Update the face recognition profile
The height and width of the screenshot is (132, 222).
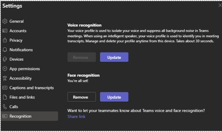pos(114,97)
